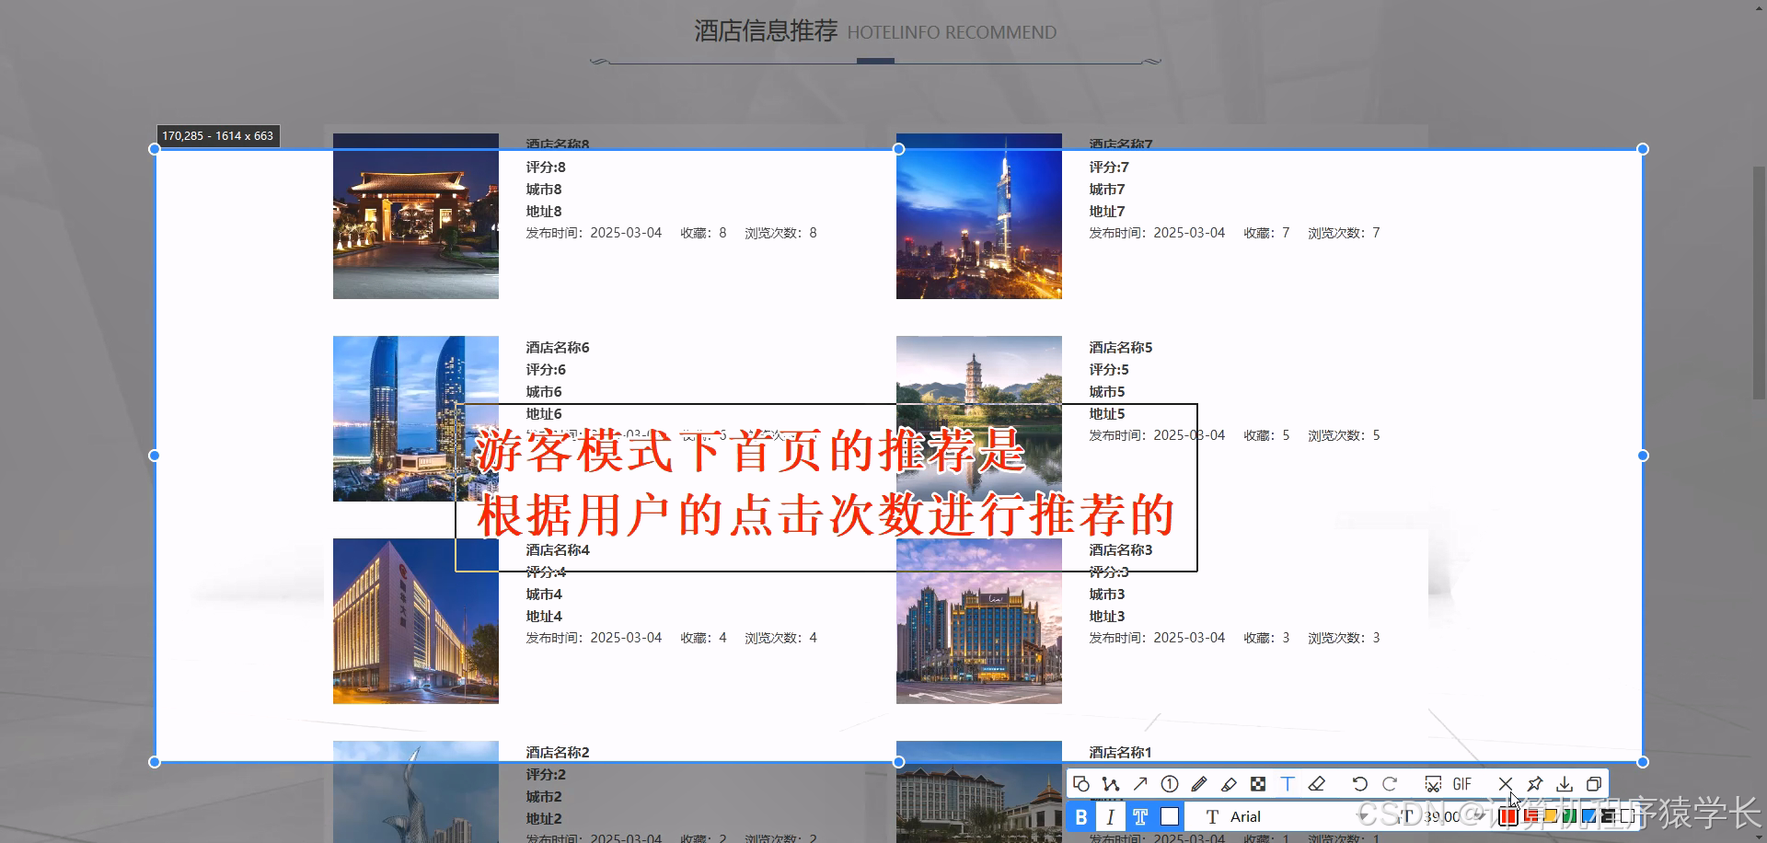Image resolution: width=1767 pixels, height=843 pixels.
Task: Pick the white color swatch
Action: [x=1628, y=815]
